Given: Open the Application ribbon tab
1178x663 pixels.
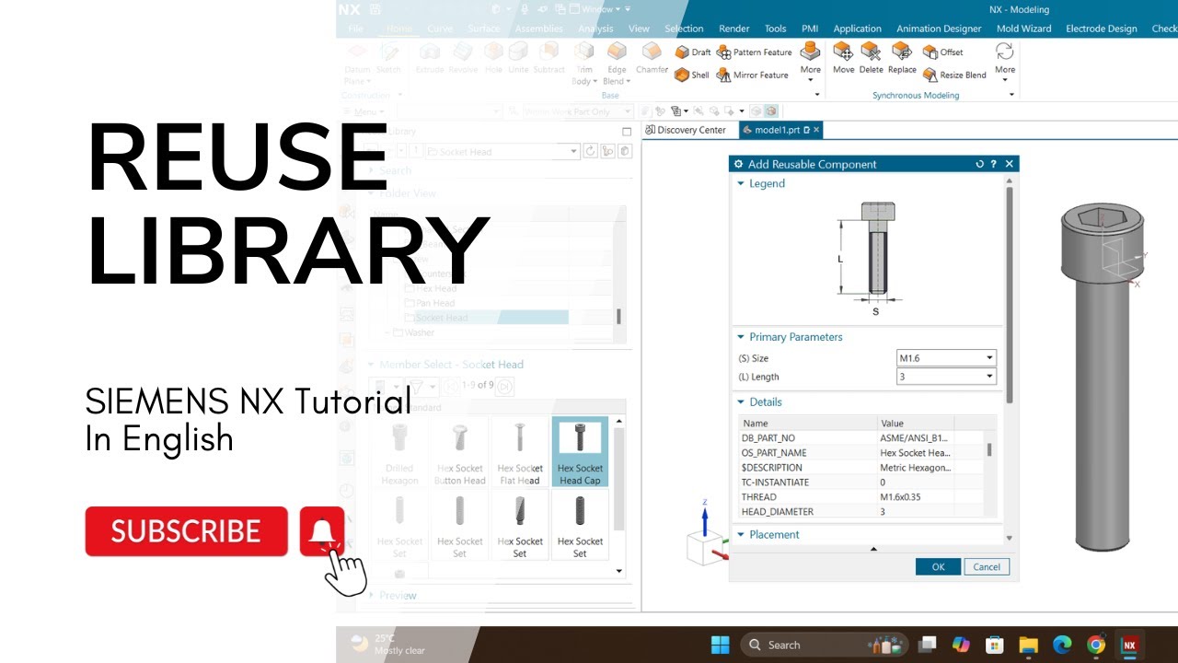Looking at the screenshot, I should [857, 29].
